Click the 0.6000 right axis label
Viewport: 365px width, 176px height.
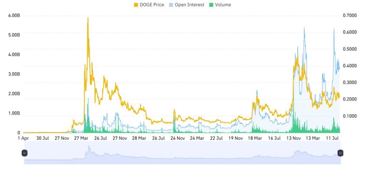click(350, 32)
